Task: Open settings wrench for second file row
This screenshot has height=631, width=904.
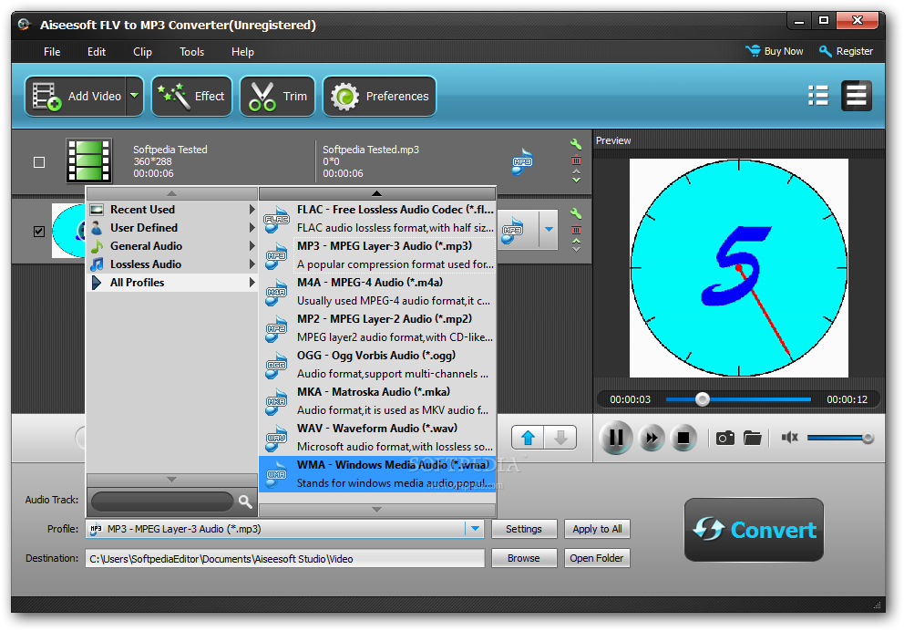Action: pyautogui.click(x=575, y=213)
